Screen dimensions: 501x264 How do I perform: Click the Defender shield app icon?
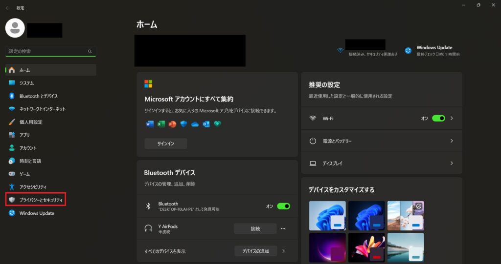[x=183, y=124]
